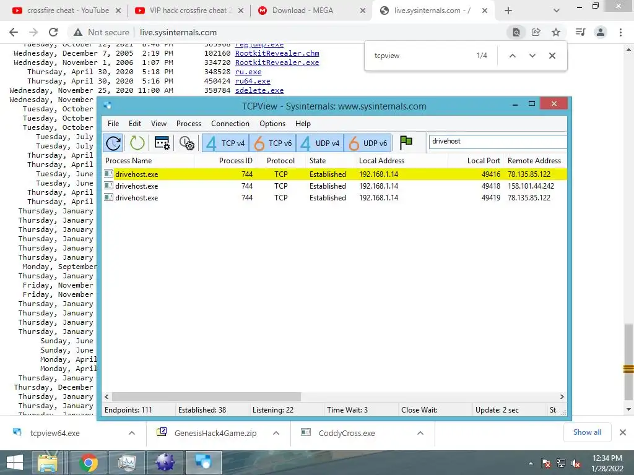Click TCPView horizontal scroll right arrow

pyautogui.click(x=562, y=396)
